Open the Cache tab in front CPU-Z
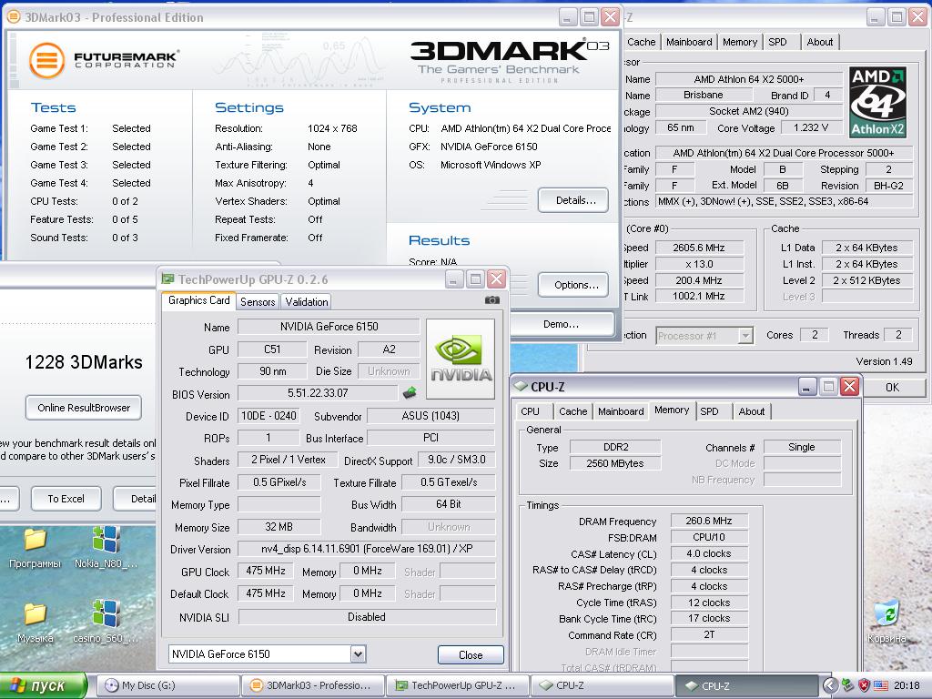Image resolution: width=932 pixels, height=699 pixels. [x=573, y=411]
